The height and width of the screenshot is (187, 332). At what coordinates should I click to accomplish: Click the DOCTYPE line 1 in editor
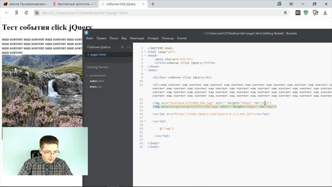point(160,48)
